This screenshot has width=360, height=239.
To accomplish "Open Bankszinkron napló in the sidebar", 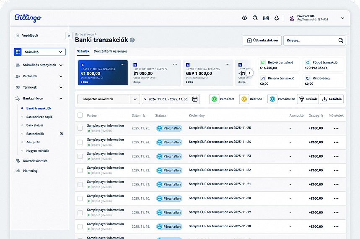I will 39,117.
